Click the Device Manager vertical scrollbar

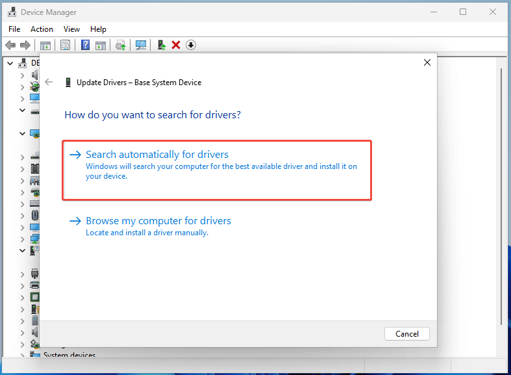pos(501,196)
